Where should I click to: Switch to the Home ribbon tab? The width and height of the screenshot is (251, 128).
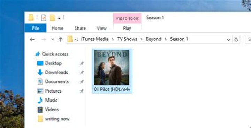click(x=58, y=28)
